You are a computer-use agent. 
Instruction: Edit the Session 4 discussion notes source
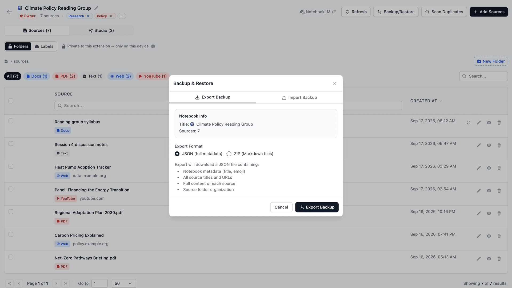click(x=479, y=145)
